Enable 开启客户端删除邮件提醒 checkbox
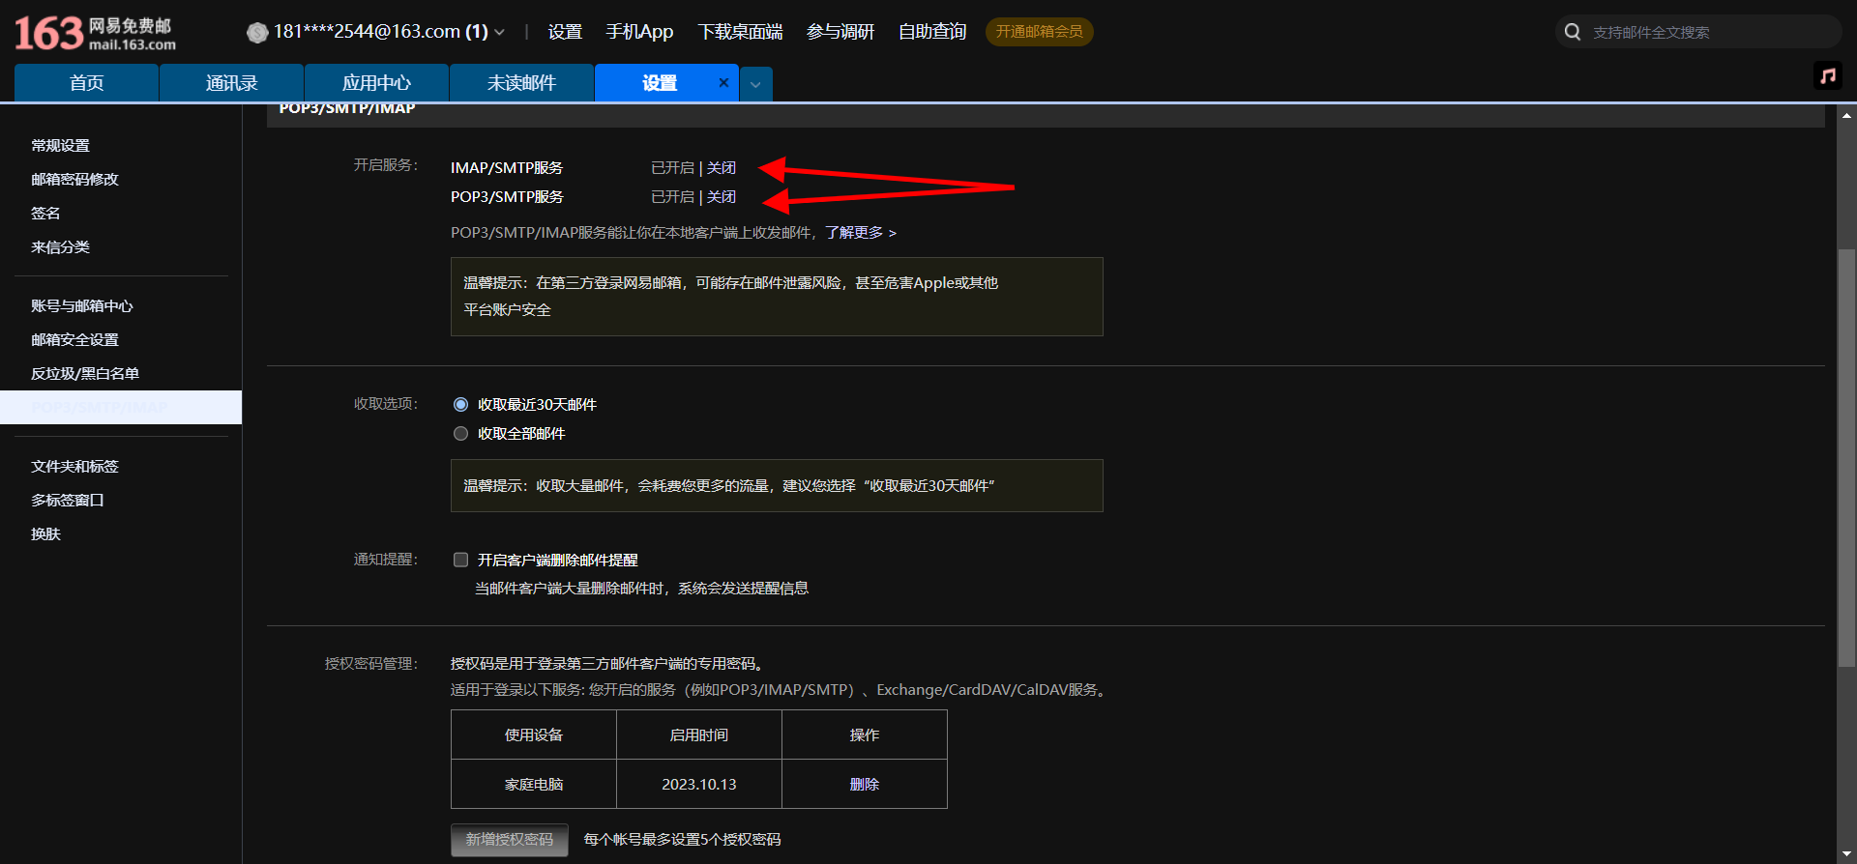Image resolution: width=1857 pixels, height=864 pixels. click(x=460, y=561)
